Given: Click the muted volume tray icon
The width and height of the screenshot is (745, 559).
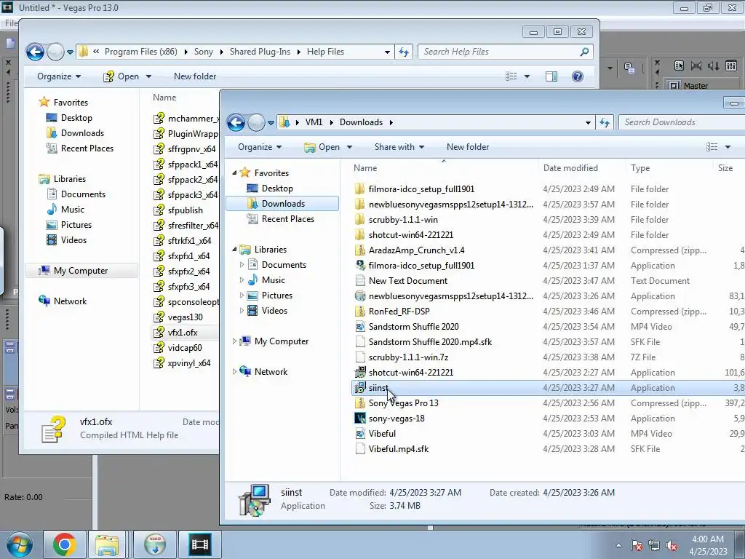Looking at the screenshot, I should tap(672, 545).
